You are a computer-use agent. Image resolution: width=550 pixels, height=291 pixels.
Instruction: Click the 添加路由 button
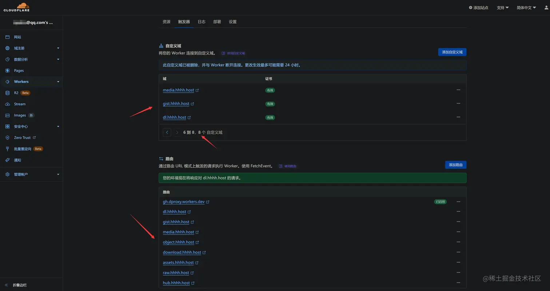click(456, 165)
